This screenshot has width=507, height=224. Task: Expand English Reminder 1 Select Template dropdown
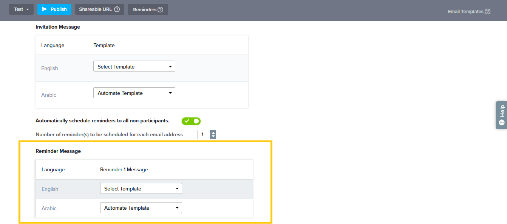pos(141,189)
